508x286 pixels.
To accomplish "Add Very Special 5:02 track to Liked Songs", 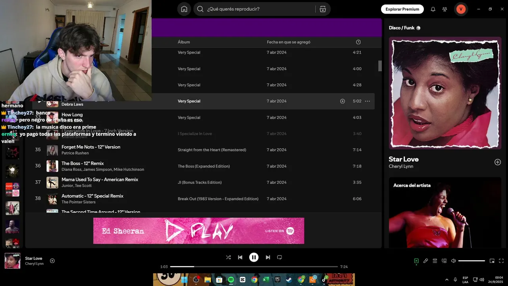I will pyautogui.click(x=343, y=101).
